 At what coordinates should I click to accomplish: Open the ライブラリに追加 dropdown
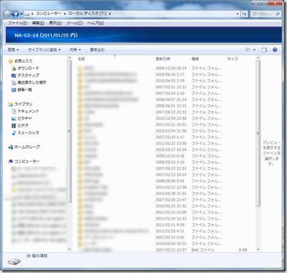(44, 50)
